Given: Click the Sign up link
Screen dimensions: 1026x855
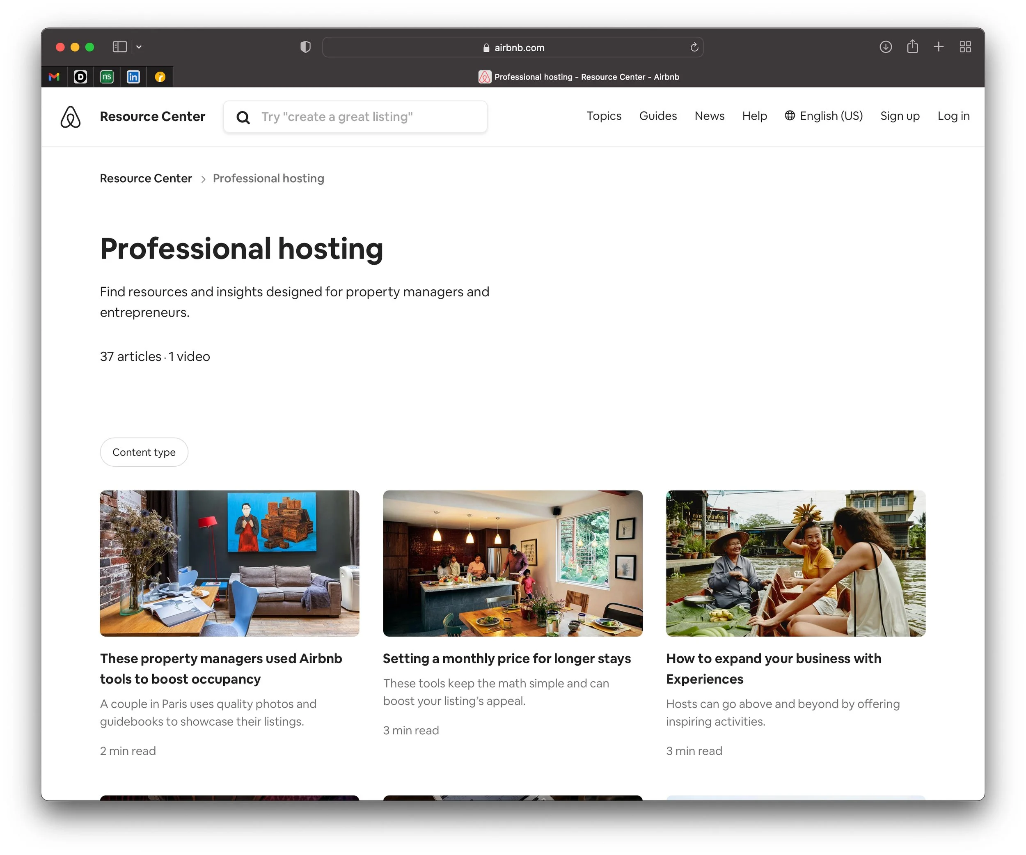Looking at the screenshot, I should coord(900,116).
